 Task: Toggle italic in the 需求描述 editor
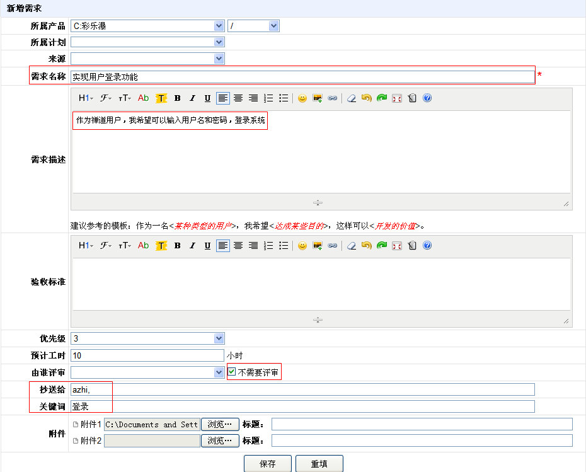click(x=192, y=98)
